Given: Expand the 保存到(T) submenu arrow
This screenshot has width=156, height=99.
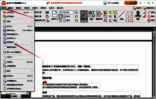Looking at the screenshot, I should [32, 42].
